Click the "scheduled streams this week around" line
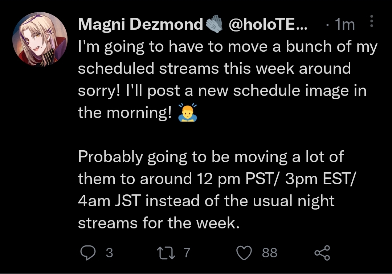392x274 pixels. (215, 69)
